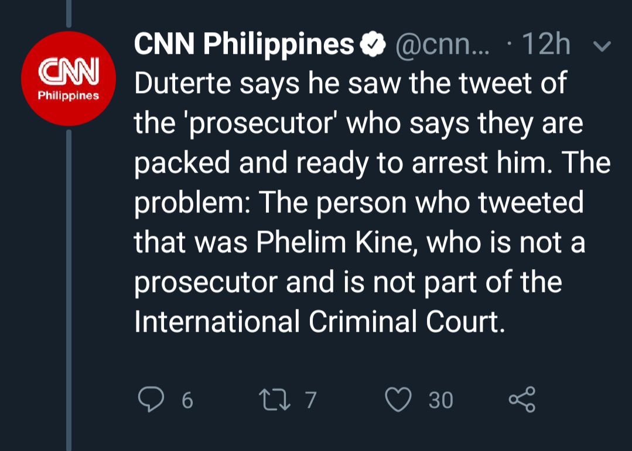Click the reply count 6
This screenshot has height=451, width=632.
pos(187,400)
